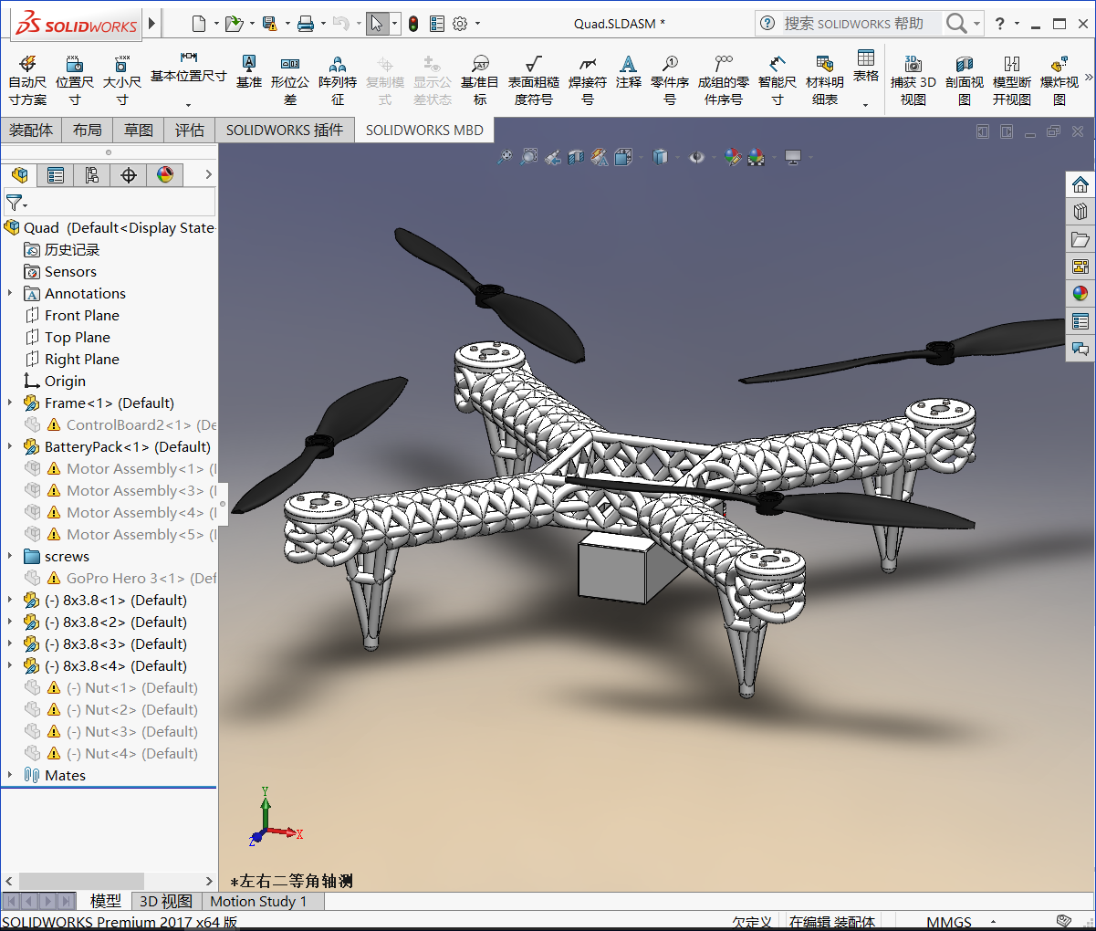Open the DisplayManager color tab icon
1096x931 pixels.
pyautogui.click(x=165, y=174)
